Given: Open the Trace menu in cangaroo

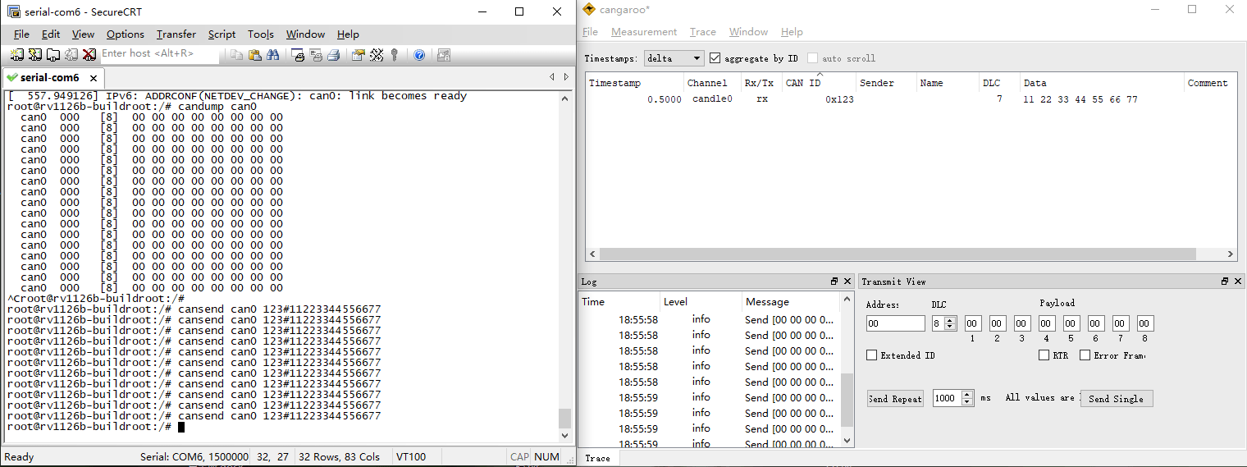Looking at the screenshot, I should [x=703, y=32].
